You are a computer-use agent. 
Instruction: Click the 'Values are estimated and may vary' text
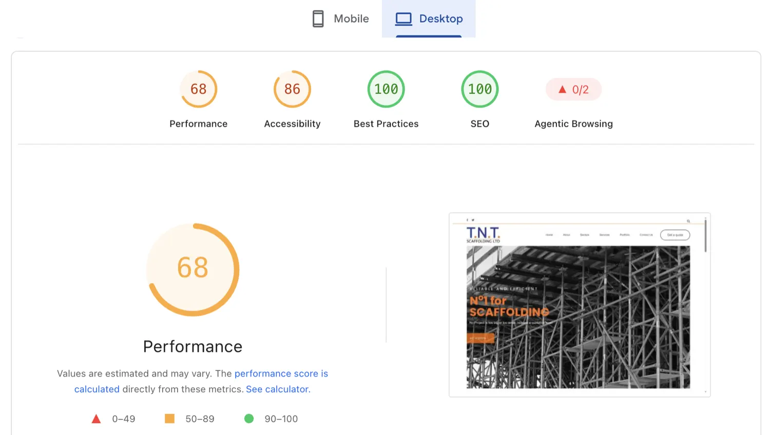click(134, 373)
